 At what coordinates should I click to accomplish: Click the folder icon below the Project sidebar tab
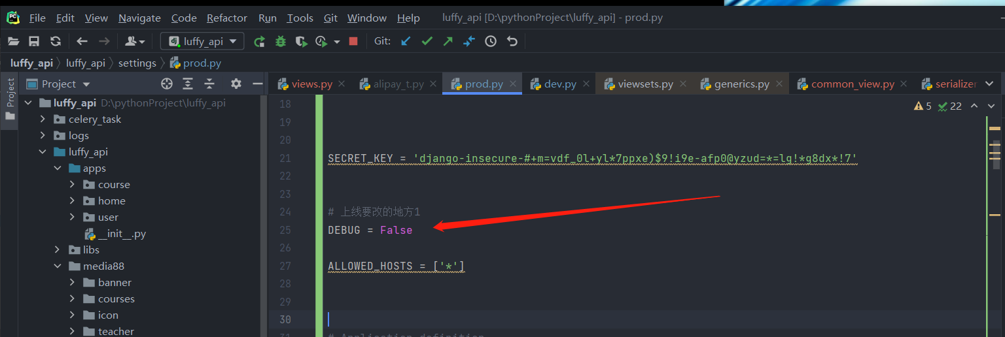point(10,116)
